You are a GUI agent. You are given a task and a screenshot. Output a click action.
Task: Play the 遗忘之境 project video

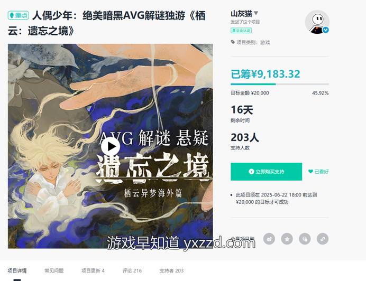point(111,146)
